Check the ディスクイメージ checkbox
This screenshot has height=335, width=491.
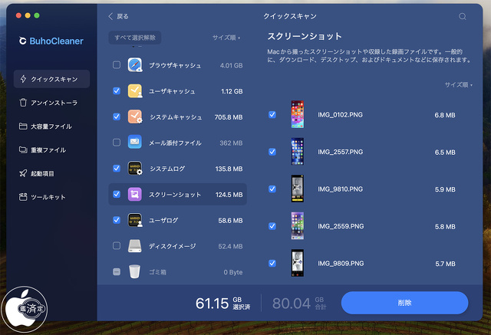[117, 245]
